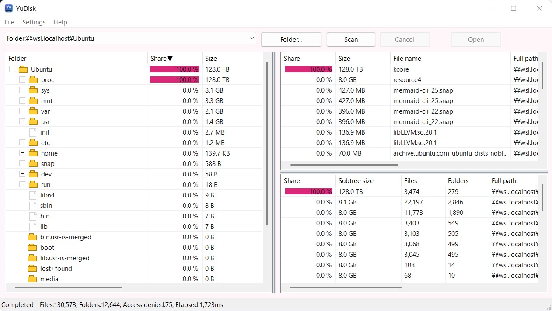
Task: Click the proc 100.0 % share bar
Action: (175, 79)
